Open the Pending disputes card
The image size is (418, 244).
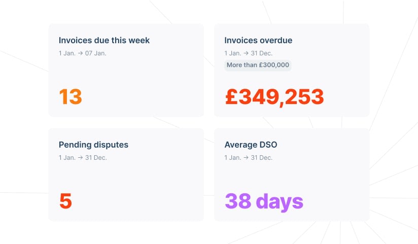(x=126, y=175)
